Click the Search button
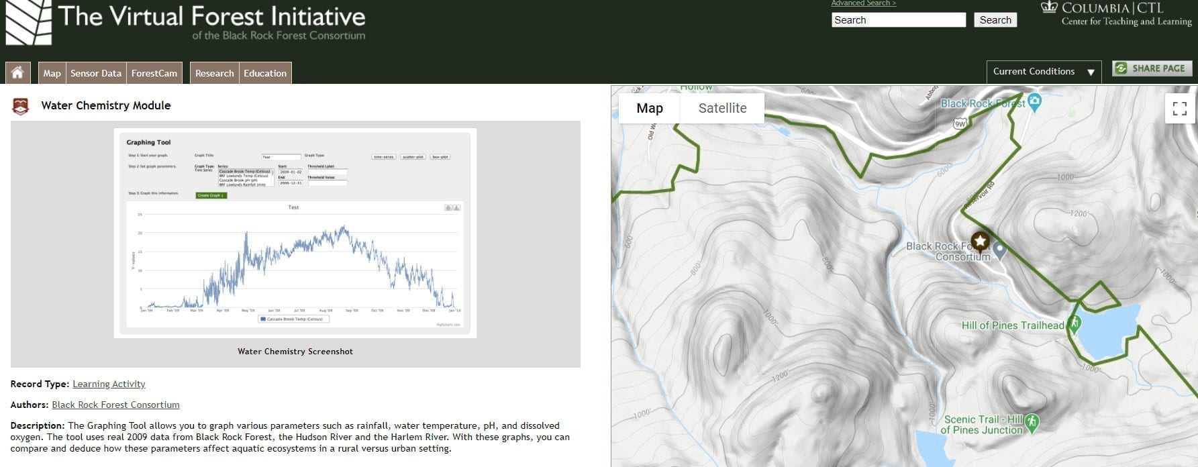 995,20
